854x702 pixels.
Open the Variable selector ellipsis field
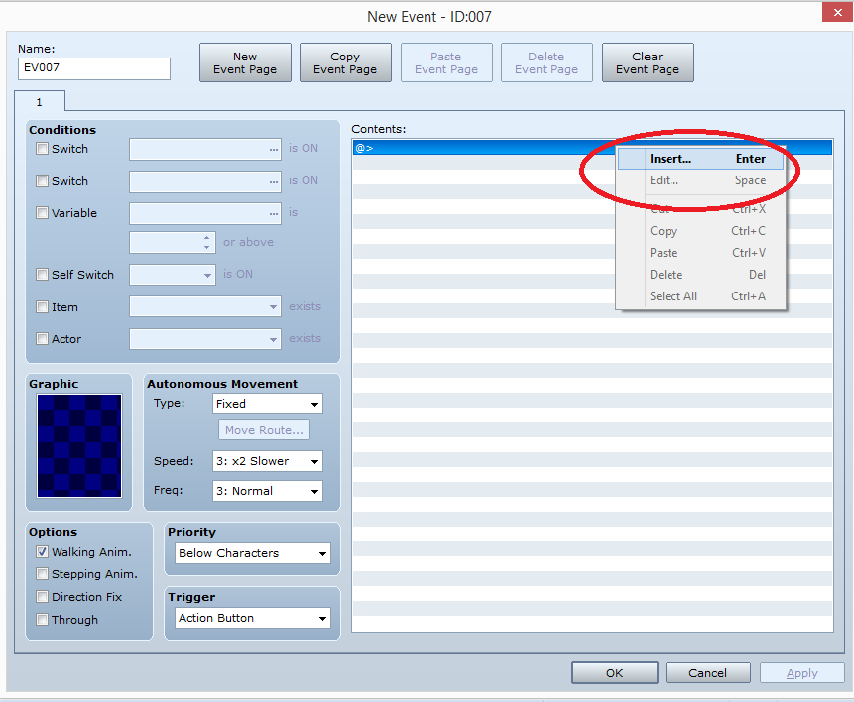(x=205, y=213)
